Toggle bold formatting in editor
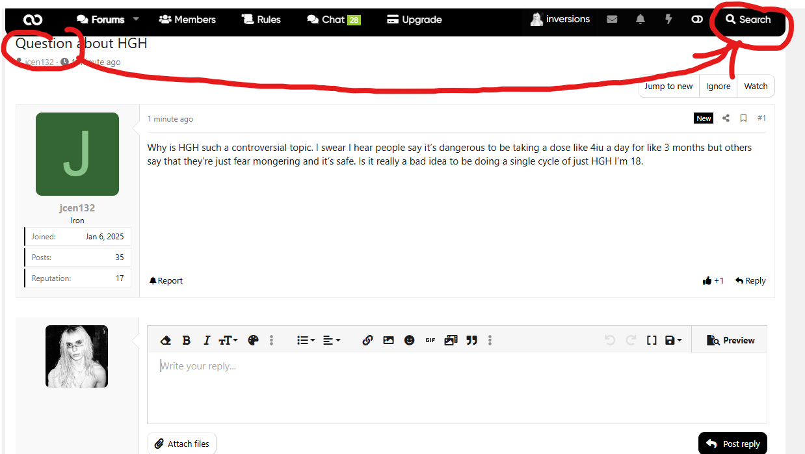This screenshot has height=454, width=805. pyautogui.click(x=186, y=340)
